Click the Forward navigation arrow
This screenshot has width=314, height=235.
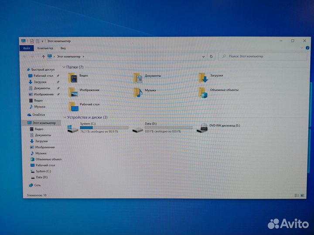[32, 57]
